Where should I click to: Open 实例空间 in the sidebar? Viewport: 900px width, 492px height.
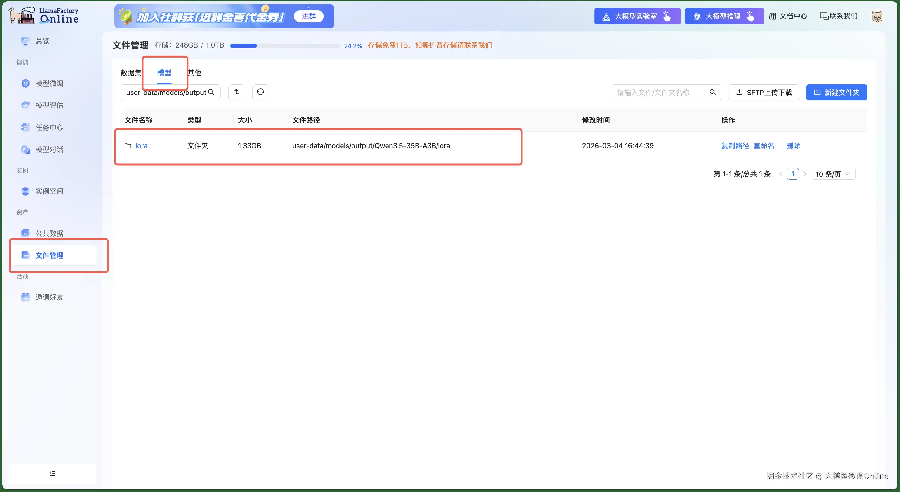point(49,192)
